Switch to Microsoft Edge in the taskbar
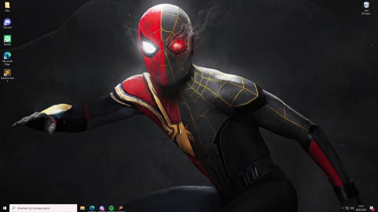This screenshot has height=212, width=378. (x=92, y=208)
